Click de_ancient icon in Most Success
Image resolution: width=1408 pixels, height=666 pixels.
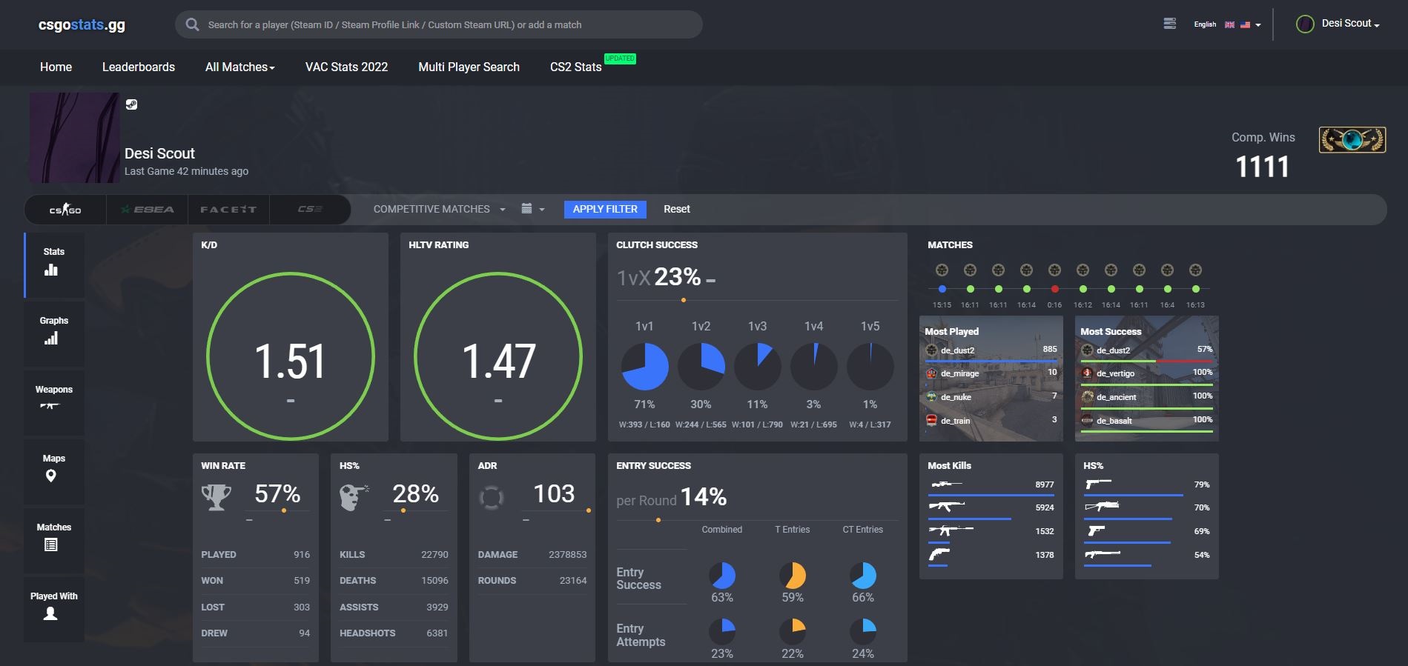pyautogui.click(x=1088, y=397)
